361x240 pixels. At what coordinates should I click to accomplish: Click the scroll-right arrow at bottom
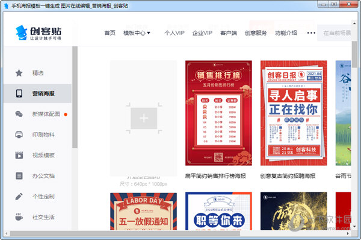(348, 233)
